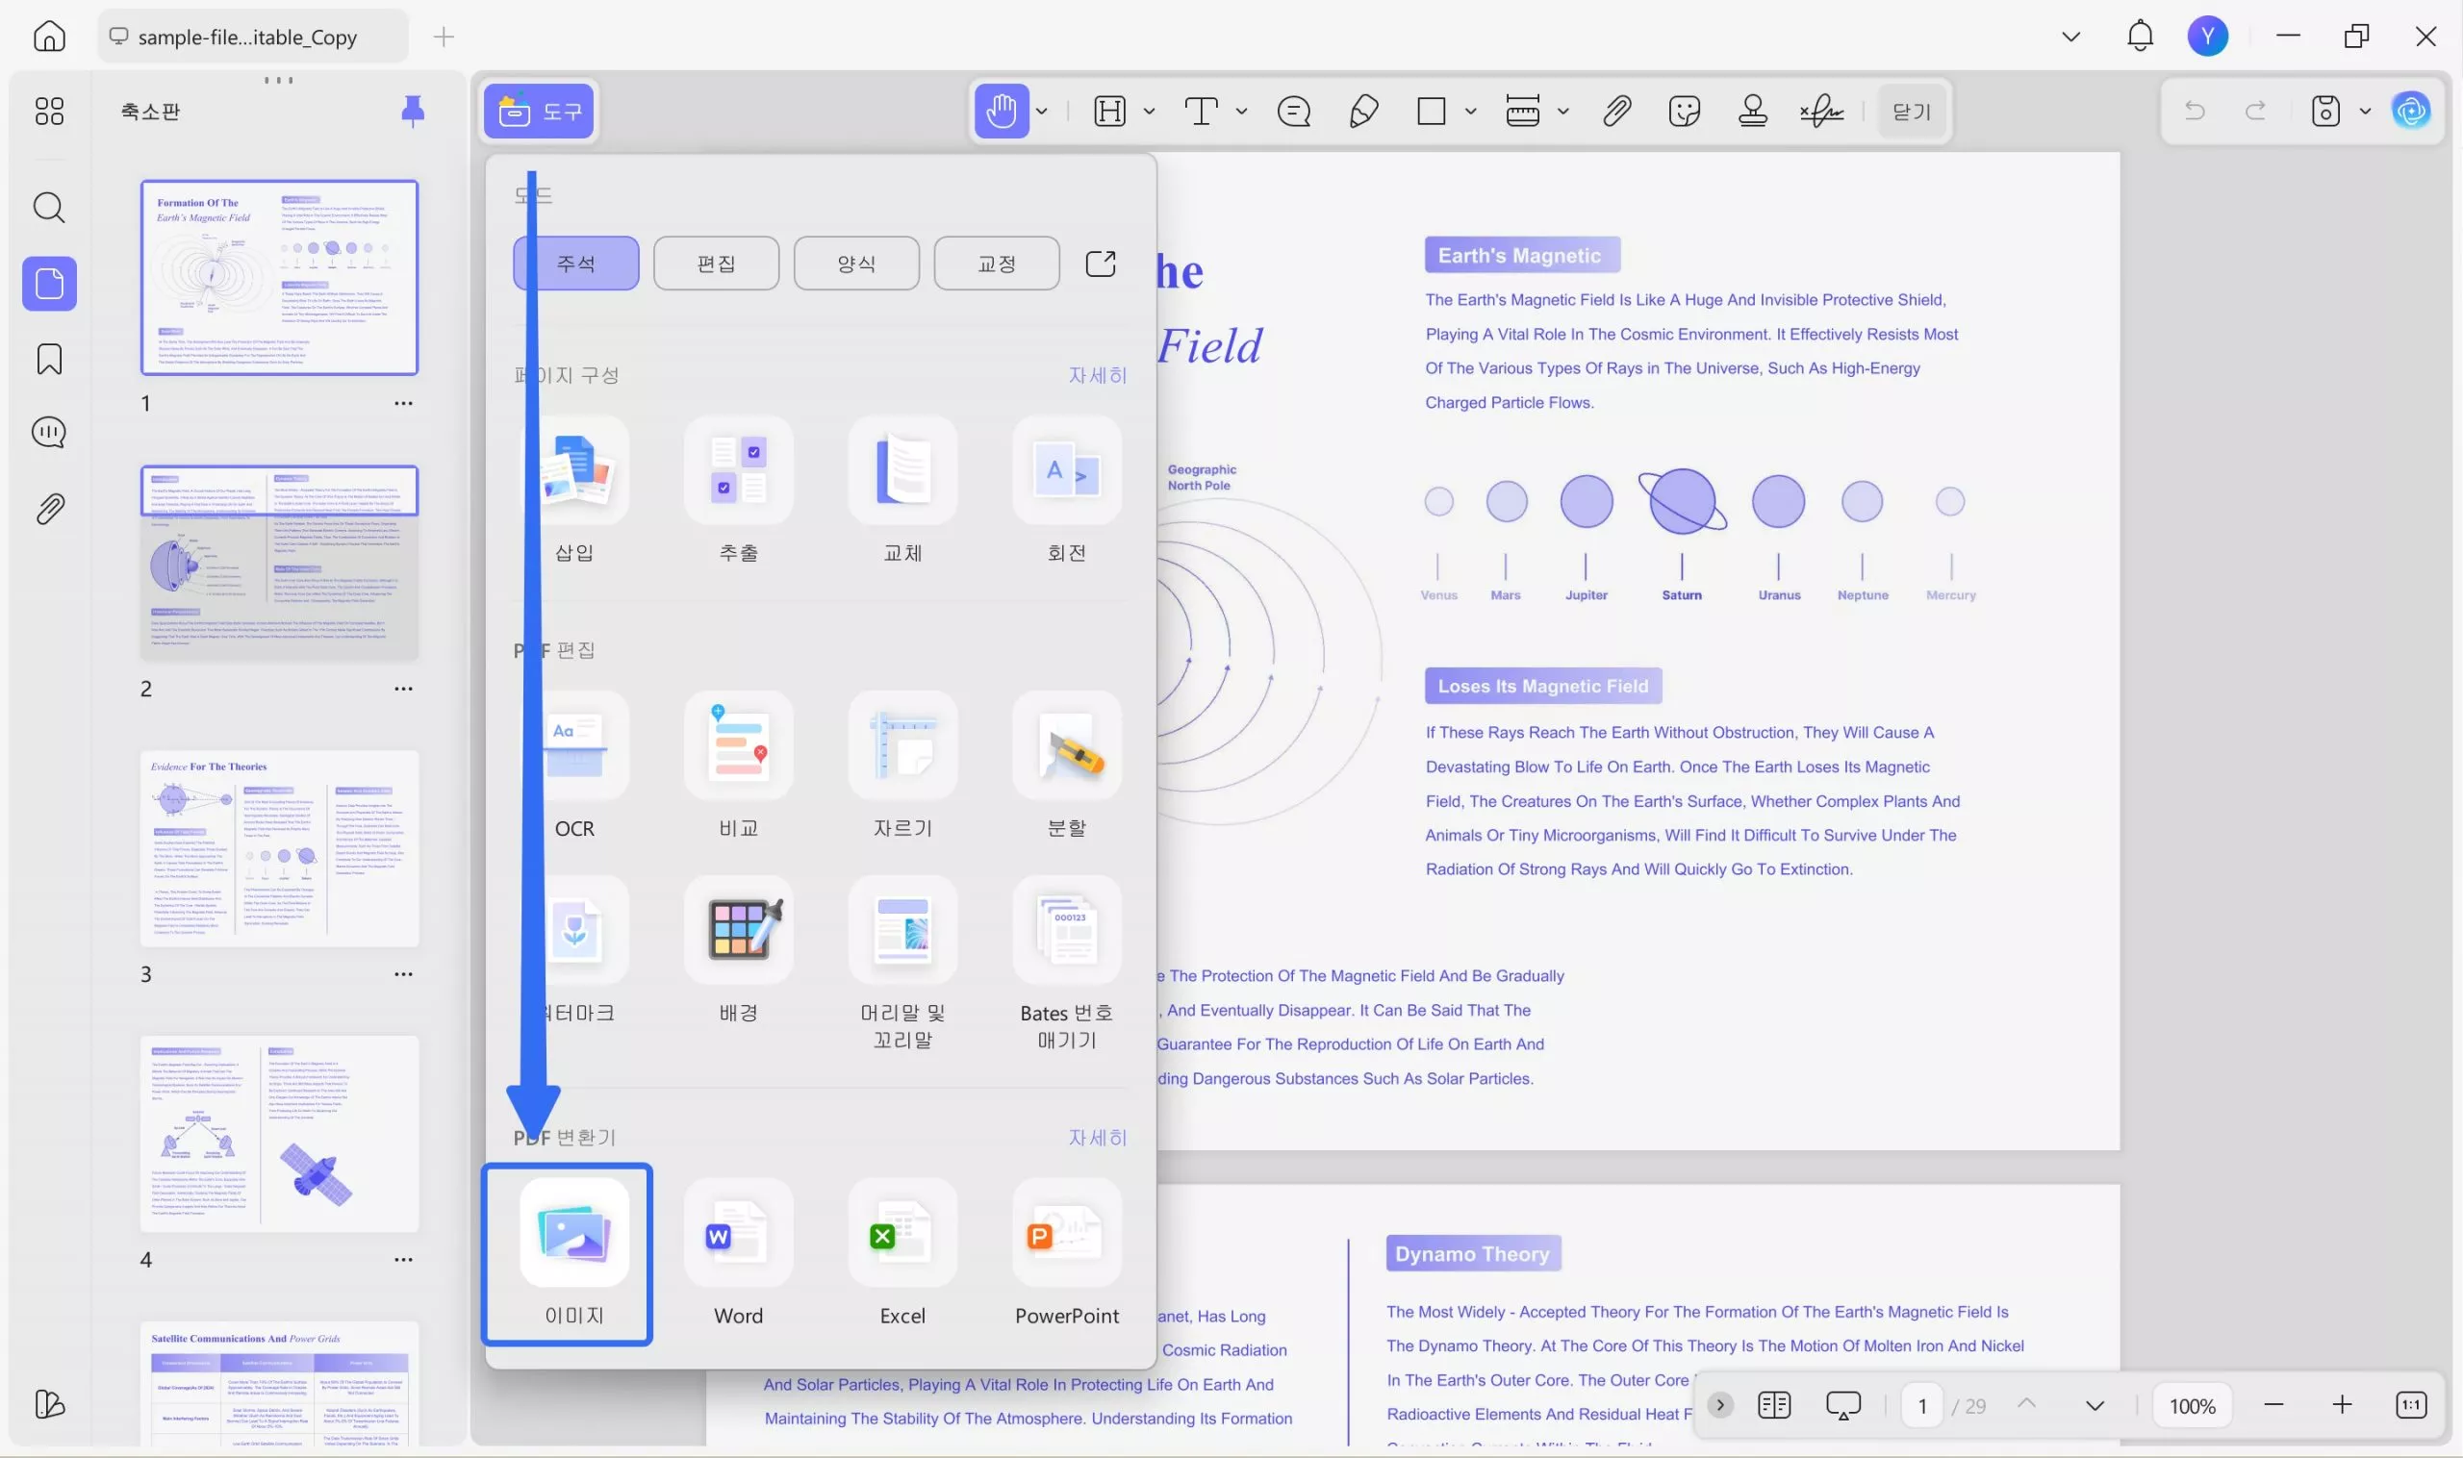Image resolution: width=2463 pixels, height=1458 pixels.
Task: Open the search panel in sidebar
Action: pos(49,208)
